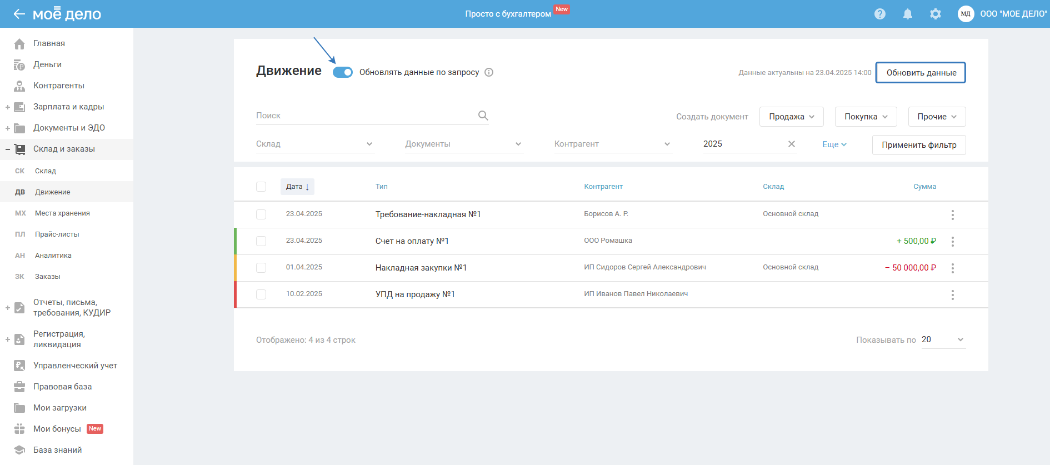This screenshot has width=1050, height=465.
Task: Click the search magnifier icon
Action: point(483,116)
